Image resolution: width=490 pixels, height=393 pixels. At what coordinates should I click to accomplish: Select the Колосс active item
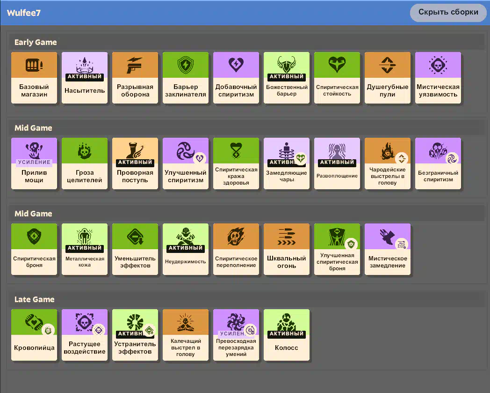click(x=287, y=334)
